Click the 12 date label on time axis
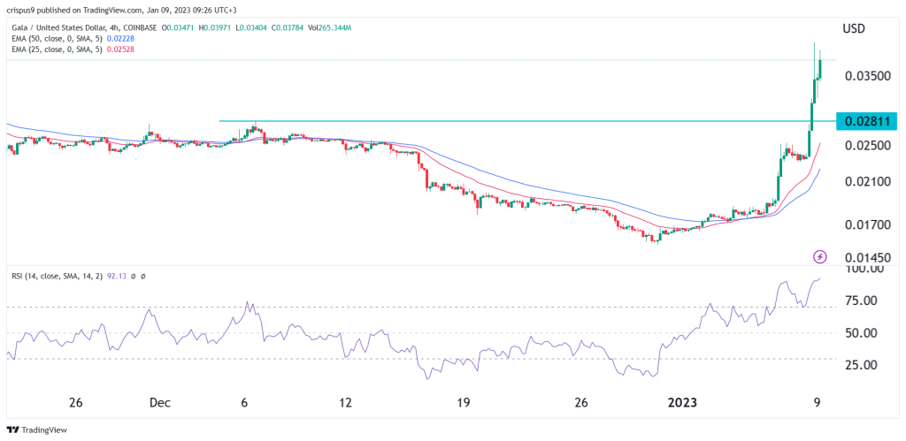The height and width of the screenshot is (441, 906). coord(346,402)
